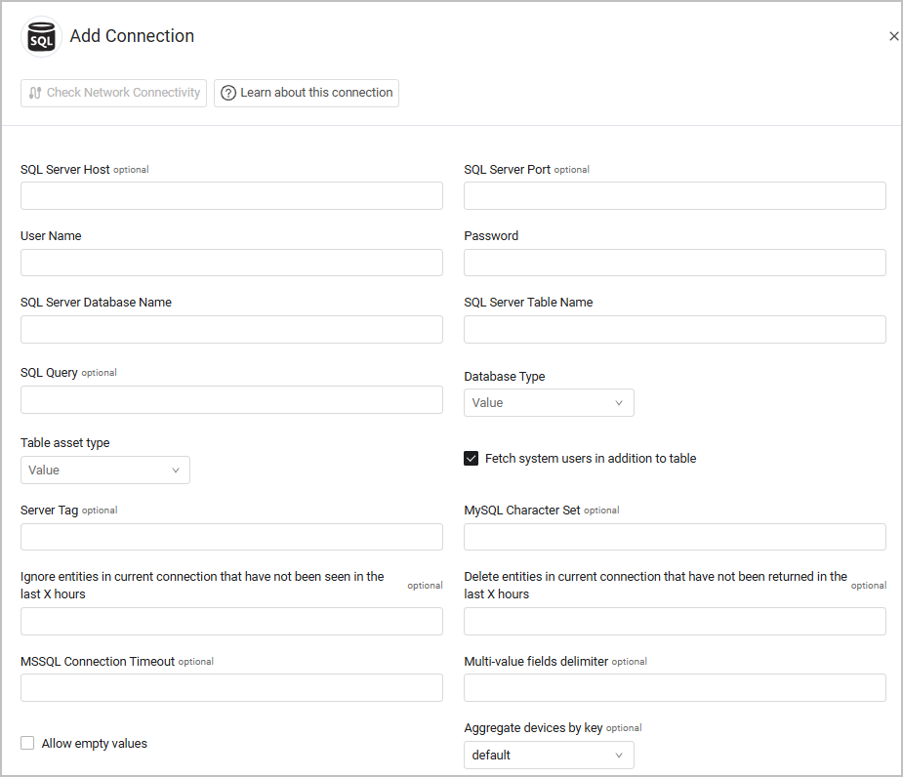Close the Add Connection dialog

click(x=893, y=36)
